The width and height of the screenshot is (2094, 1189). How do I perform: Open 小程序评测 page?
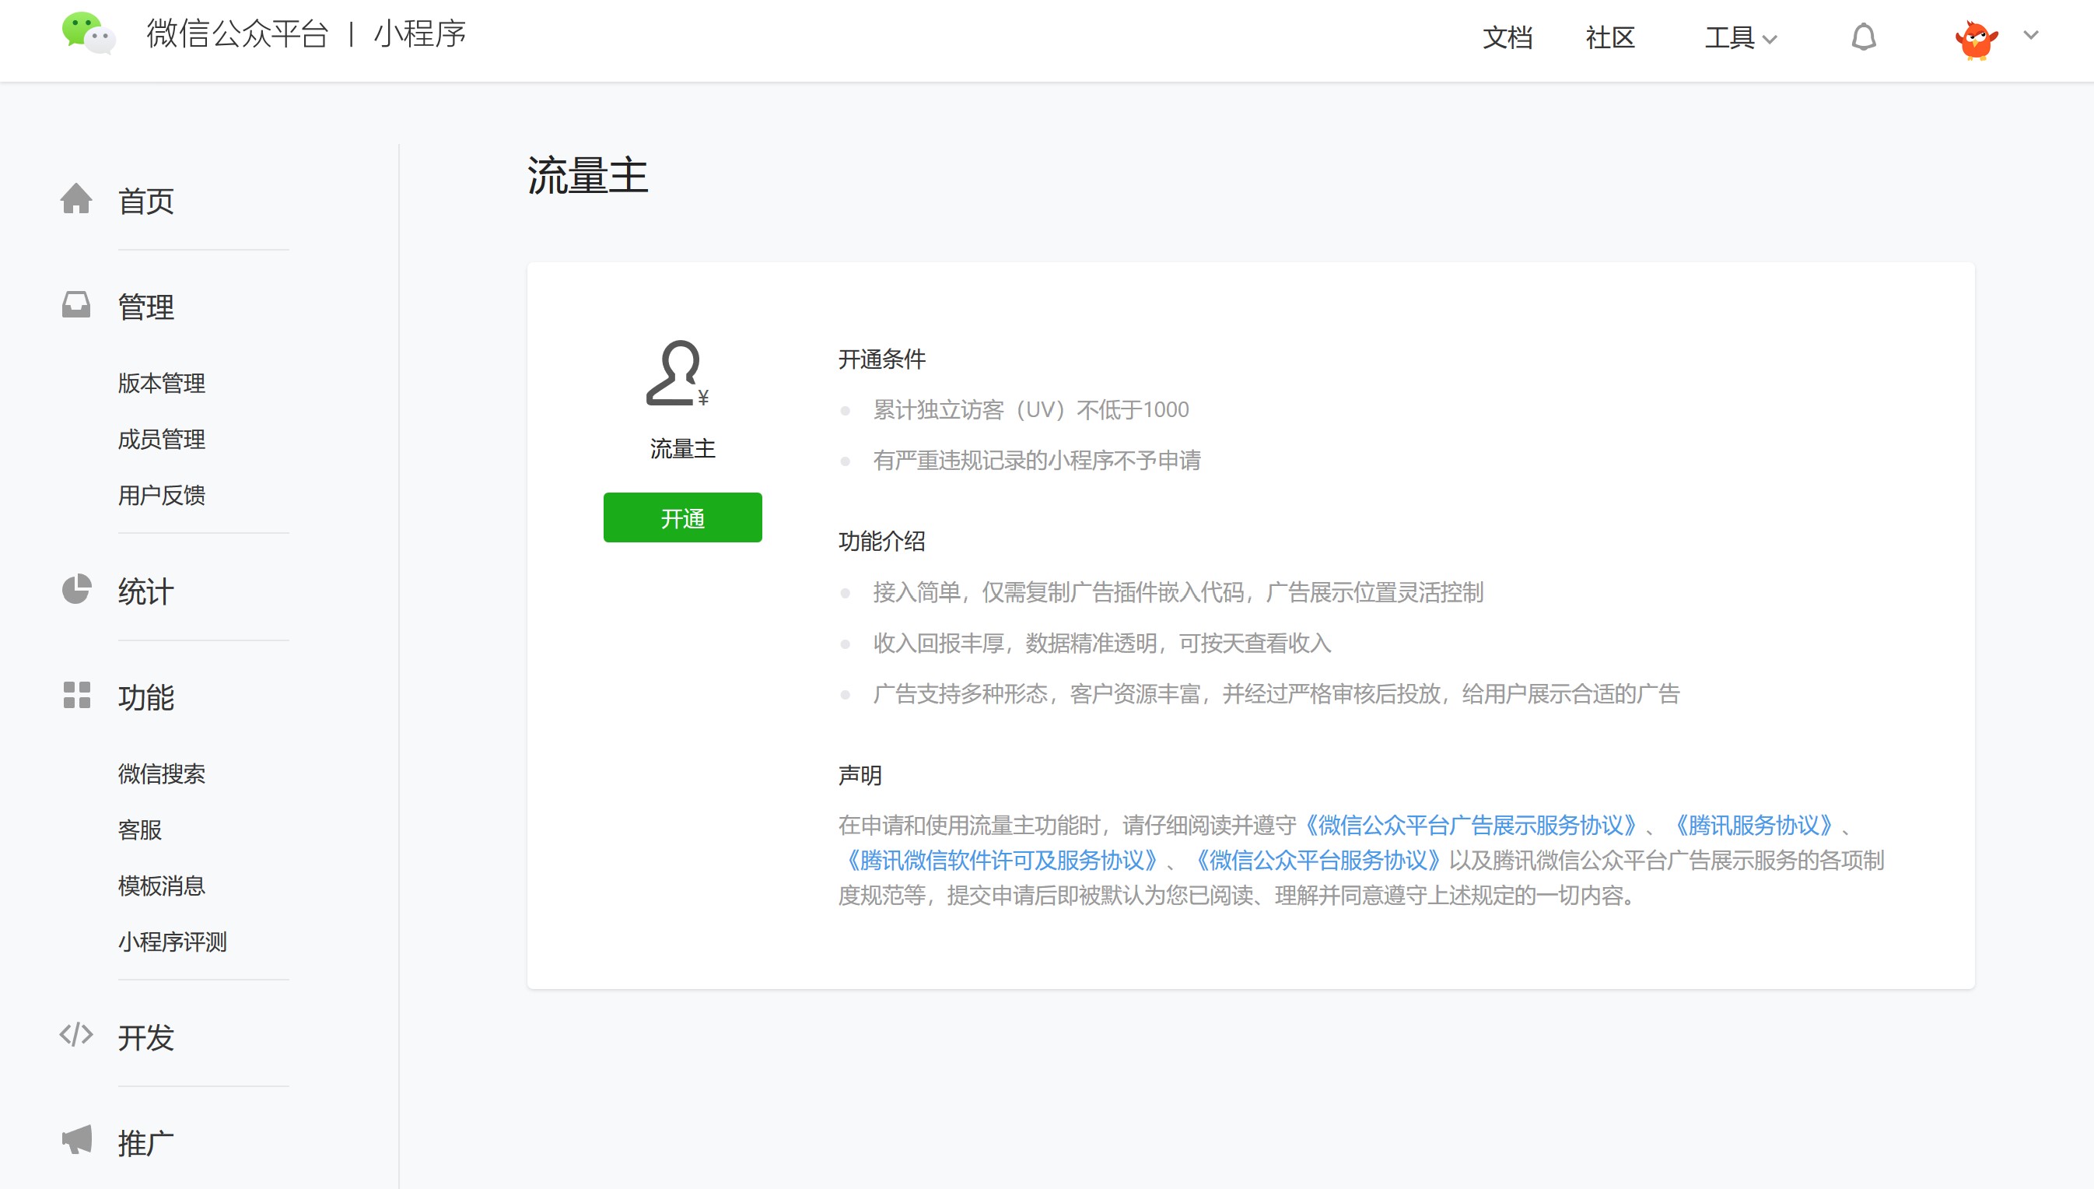(172, 942)
